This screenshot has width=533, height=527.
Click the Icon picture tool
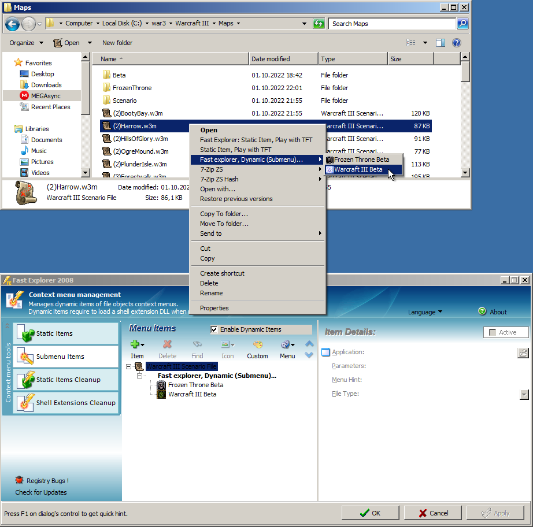point(225,344)
